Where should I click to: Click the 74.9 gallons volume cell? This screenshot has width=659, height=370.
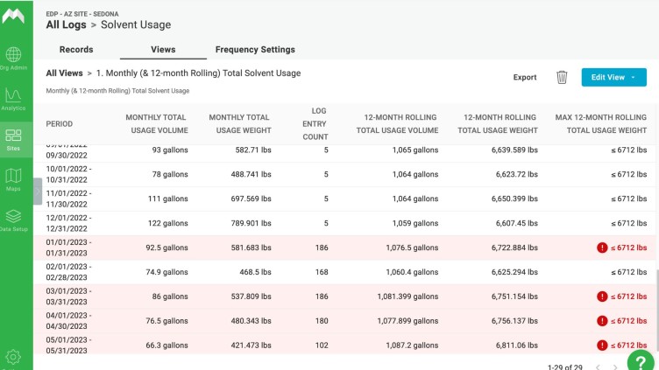(167, 272)
